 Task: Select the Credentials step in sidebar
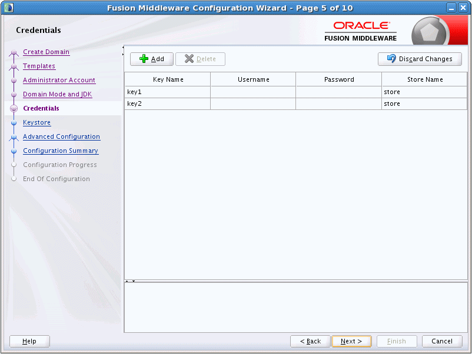(41, 108)
